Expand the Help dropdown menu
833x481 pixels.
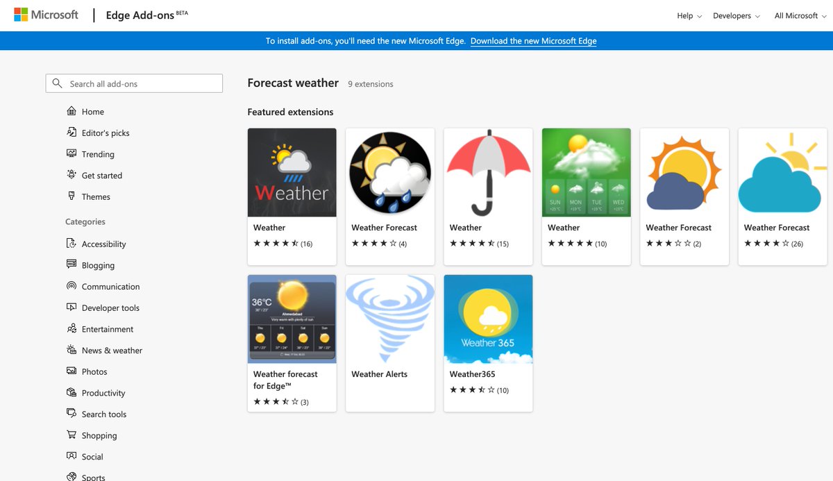coord(689,15)
